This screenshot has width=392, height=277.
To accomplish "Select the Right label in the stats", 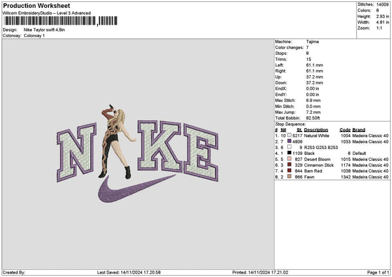I will [280, 71].
